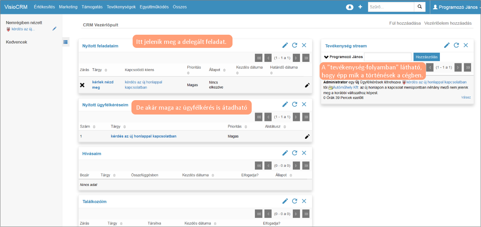Viewport: 481px width, 227px height.
Task: Click the Hozzászólás button
Action: [426, 57]
